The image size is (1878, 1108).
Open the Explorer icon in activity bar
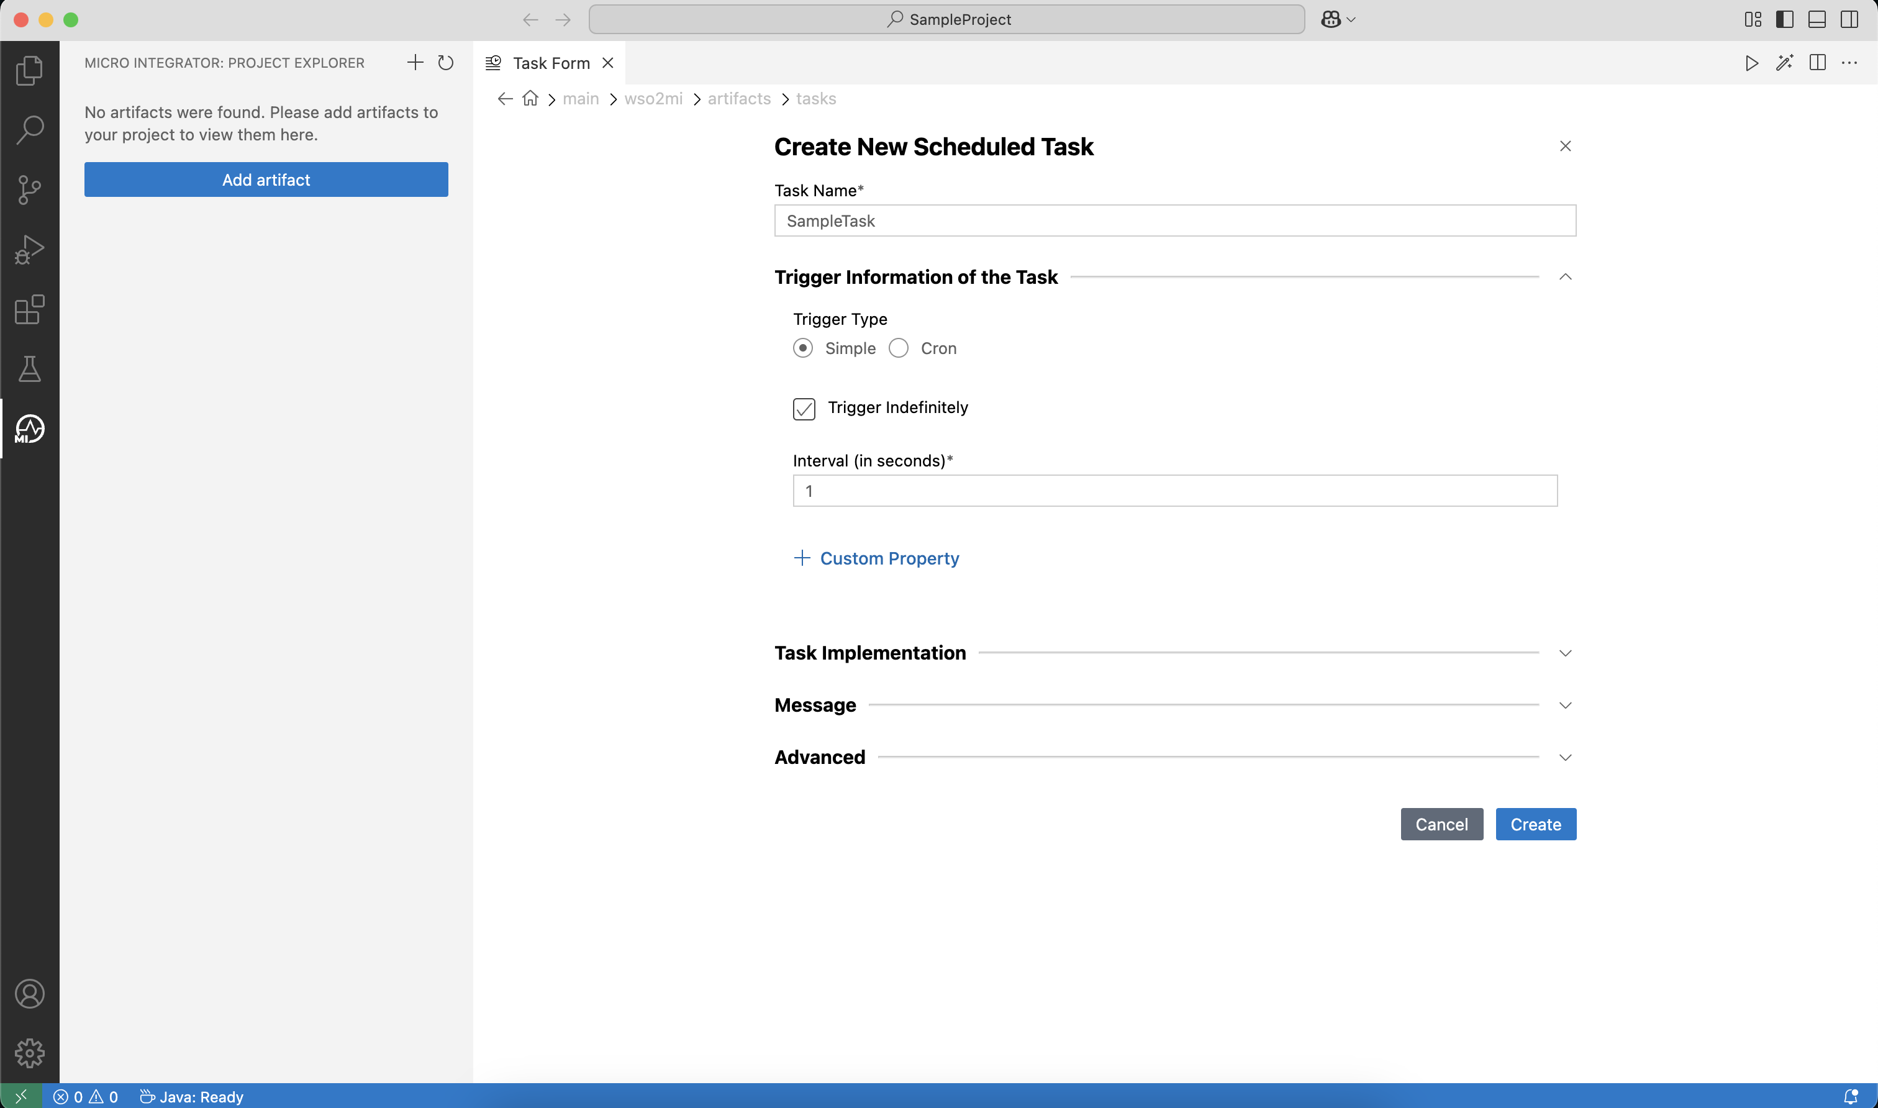pyautogui.click(x=29, y=70)
